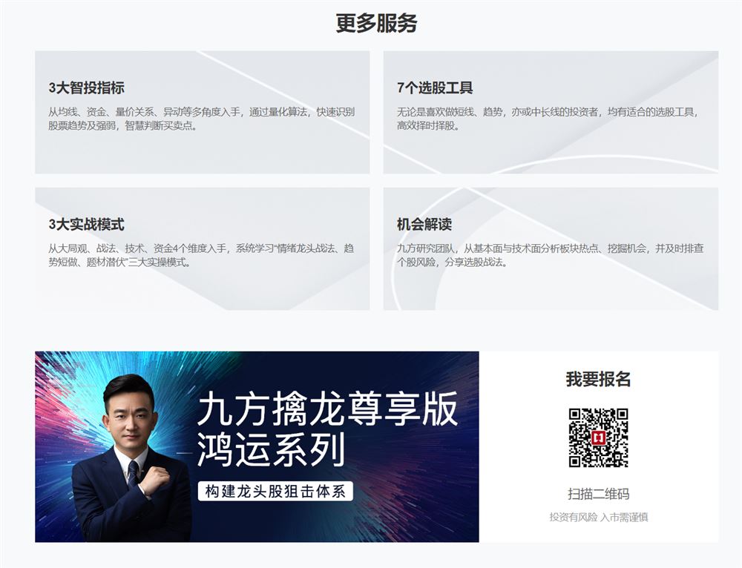742x568 pixels.
Task: Open the 3大实战模式 service card
Action: [x=202, y=248]
